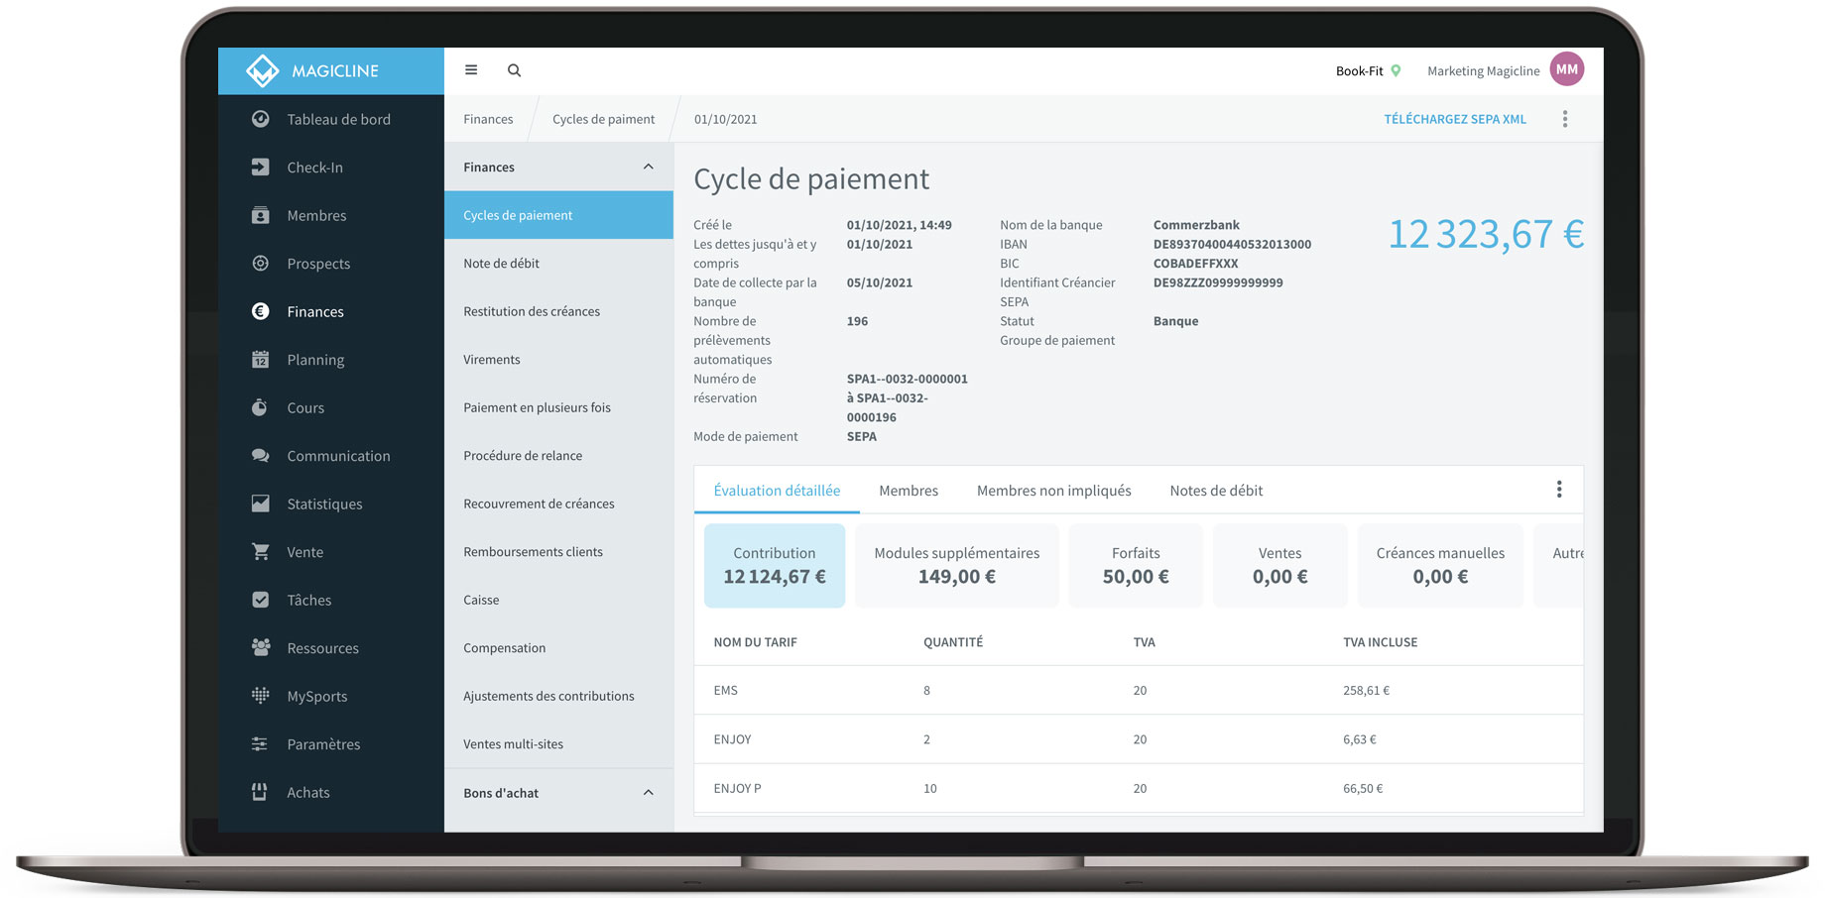The image size is (1825, 898).
Task: Click the Check-In arrow icon
Action: tap(260, 168)
